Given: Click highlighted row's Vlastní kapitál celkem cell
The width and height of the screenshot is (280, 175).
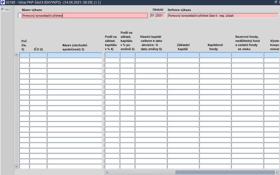Looking at the screenshot, I should tap(151, 55).
